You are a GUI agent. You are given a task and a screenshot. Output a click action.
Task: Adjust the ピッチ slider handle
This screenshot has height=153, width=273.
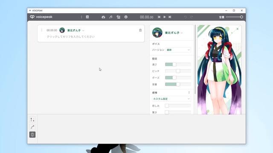point(178,71)
